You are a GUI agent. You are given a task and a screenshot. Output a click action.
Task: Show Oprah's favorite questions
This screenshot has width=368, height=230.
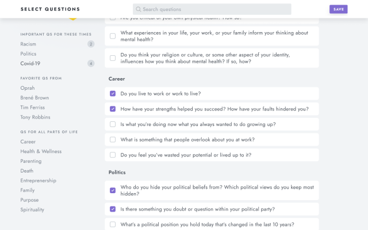click(28, 88)
